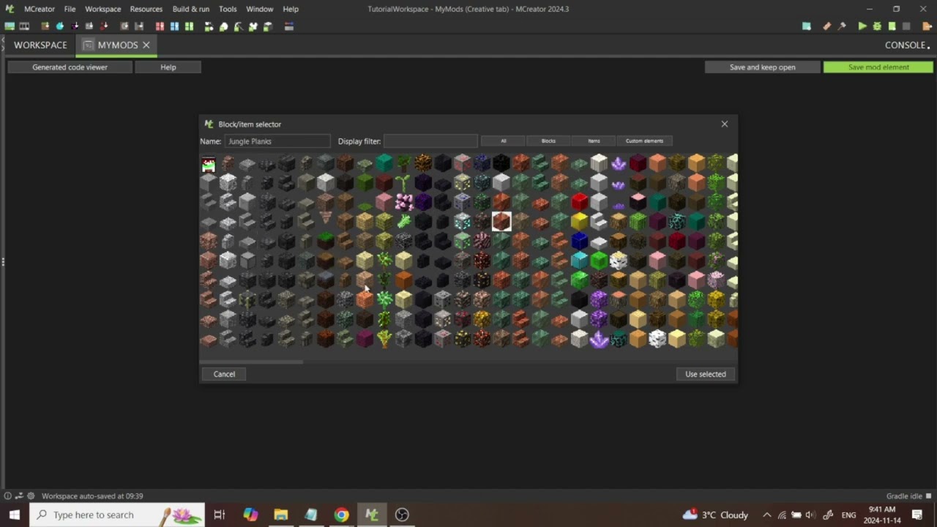Open the Window menu
The width and height of the screenshot is (937, 527).
point(259,9)
